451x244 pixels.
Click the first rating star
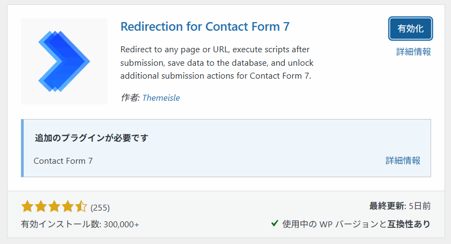[27, 207]
